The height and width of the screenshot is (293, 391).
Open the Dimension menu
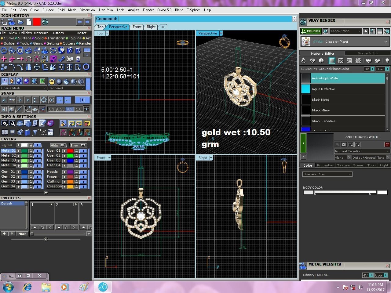[87, 10]
